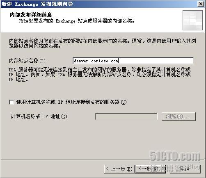Click the 计算机名称或 IP 地址(C) label

tap(40, 116)
